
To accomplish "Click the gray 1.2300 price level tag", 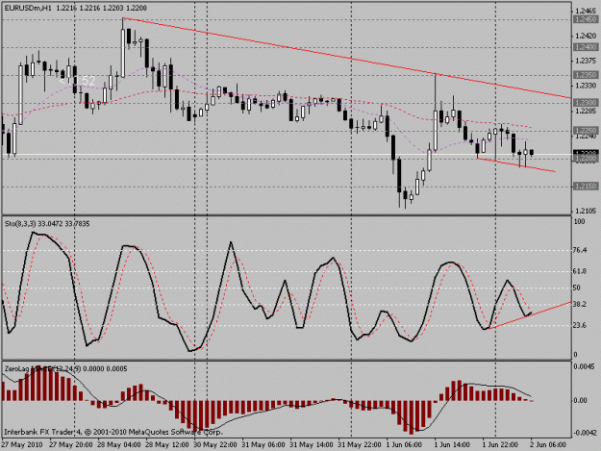I will 586,103.
